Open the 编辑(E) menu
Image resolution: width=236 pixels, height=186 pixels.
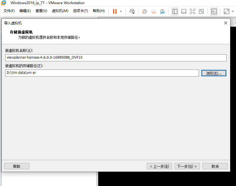25,11
